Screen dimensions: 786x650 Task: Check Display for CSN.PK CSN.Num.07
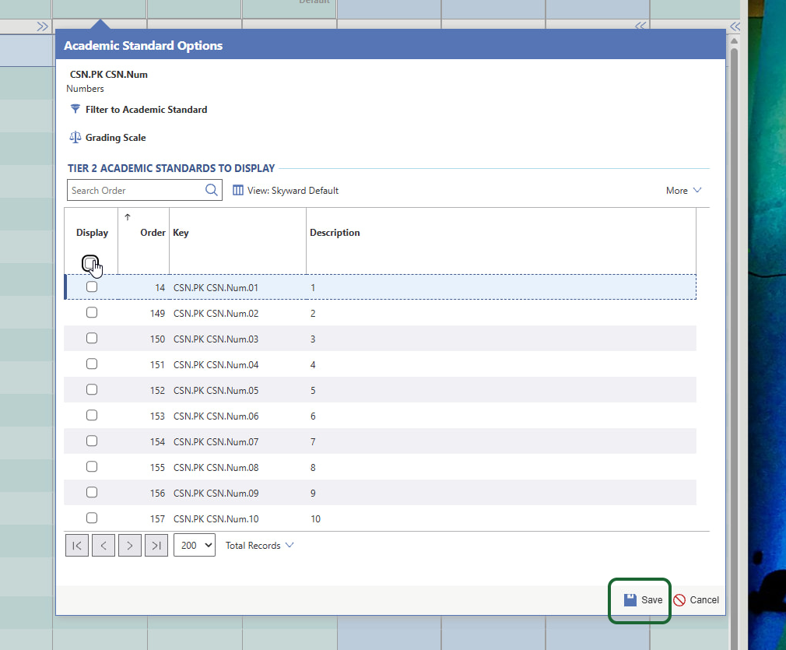click(92, 441)
